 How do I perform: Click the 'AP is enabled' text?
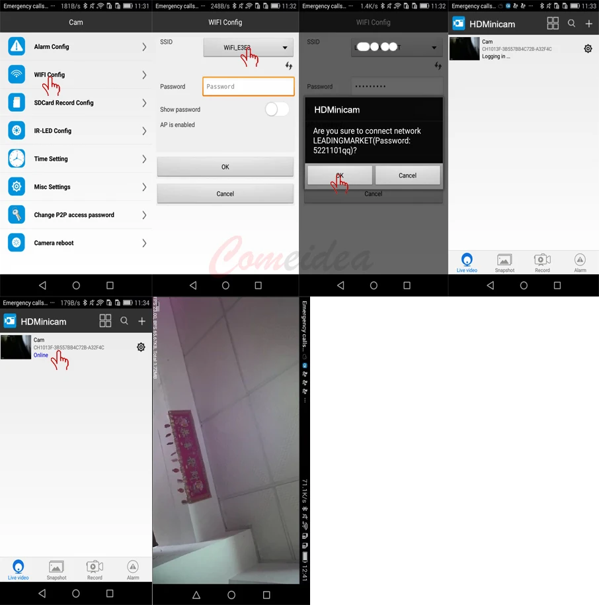[x=177, y=124]
